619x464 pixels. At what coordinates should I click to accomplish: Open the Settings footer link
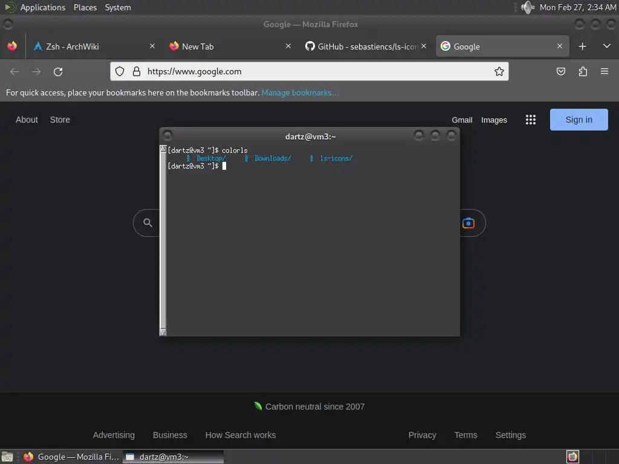pos(510,435)
